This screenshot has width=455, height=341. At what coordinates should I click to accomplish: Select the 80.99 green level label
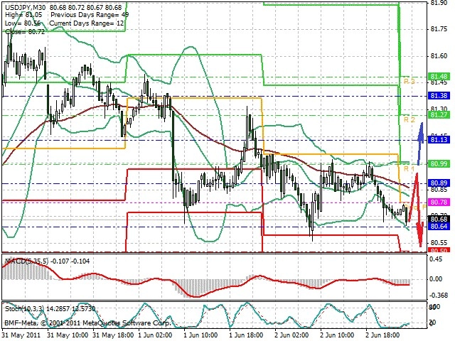439,164
